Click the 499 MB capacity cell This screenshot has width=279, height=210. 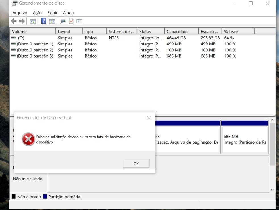point(174,44)
